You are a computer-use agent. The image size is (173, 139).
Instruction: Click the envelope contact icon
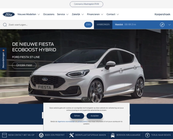[x=4, y=135]
